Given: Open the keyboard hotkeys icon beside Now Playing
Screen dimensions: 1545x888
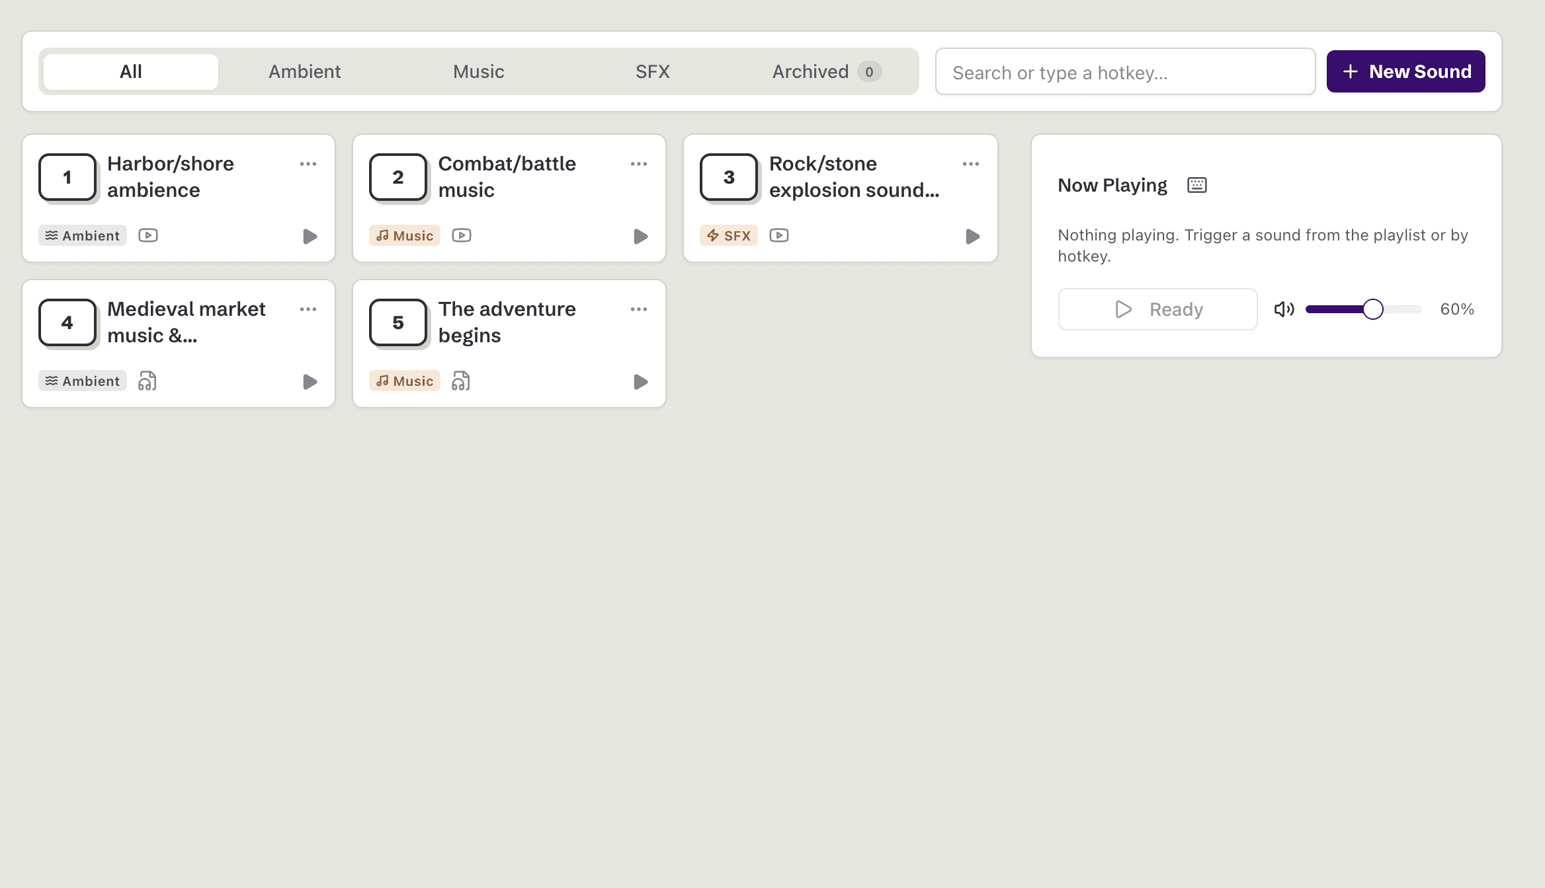Looking at the screenshot, I should click(1197, 185).
